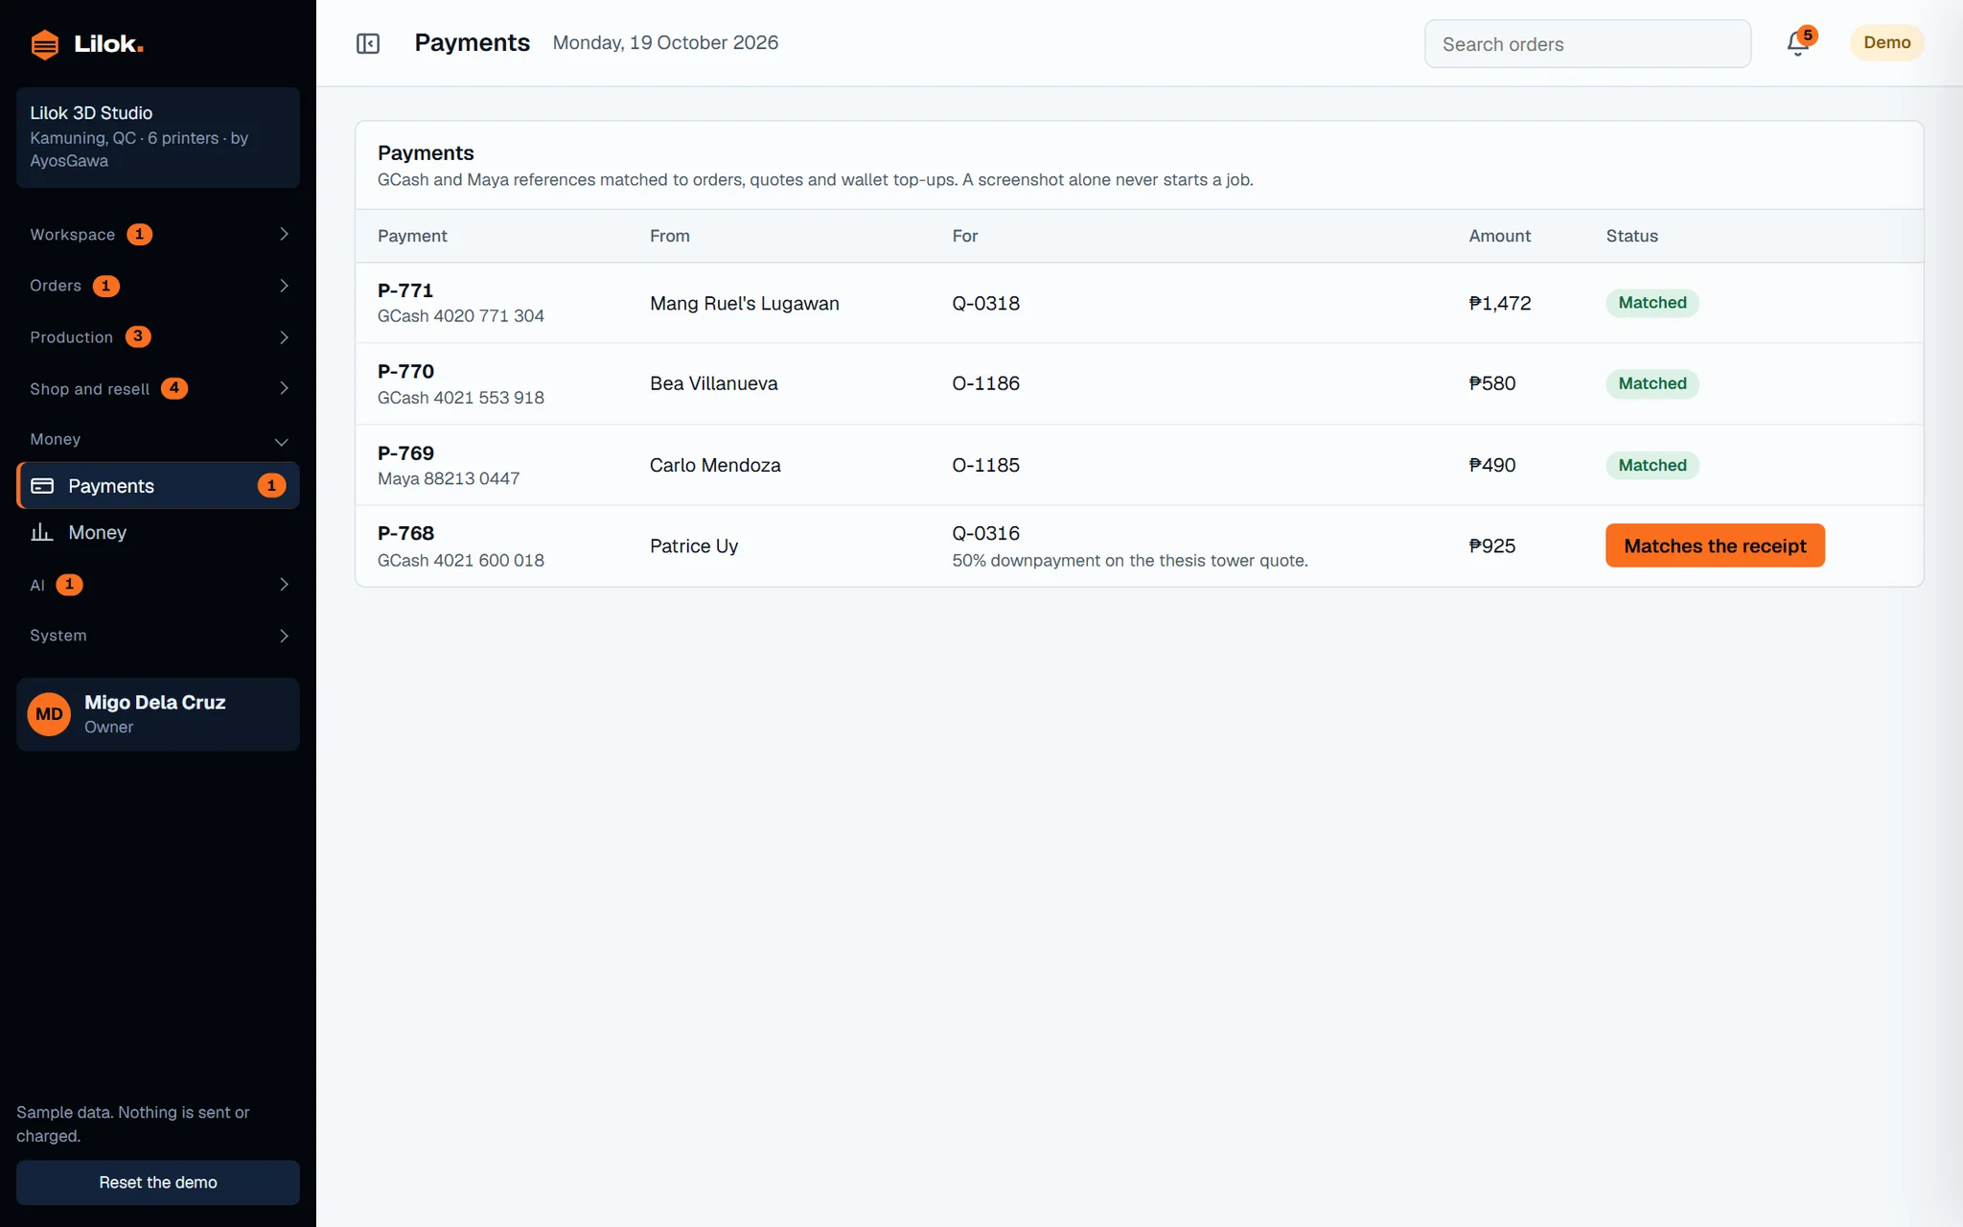Viewport: 1963px width, 1227px height.
Task: Click Mang Ruel's Lugawan name
Action: [x=744, y=303]
